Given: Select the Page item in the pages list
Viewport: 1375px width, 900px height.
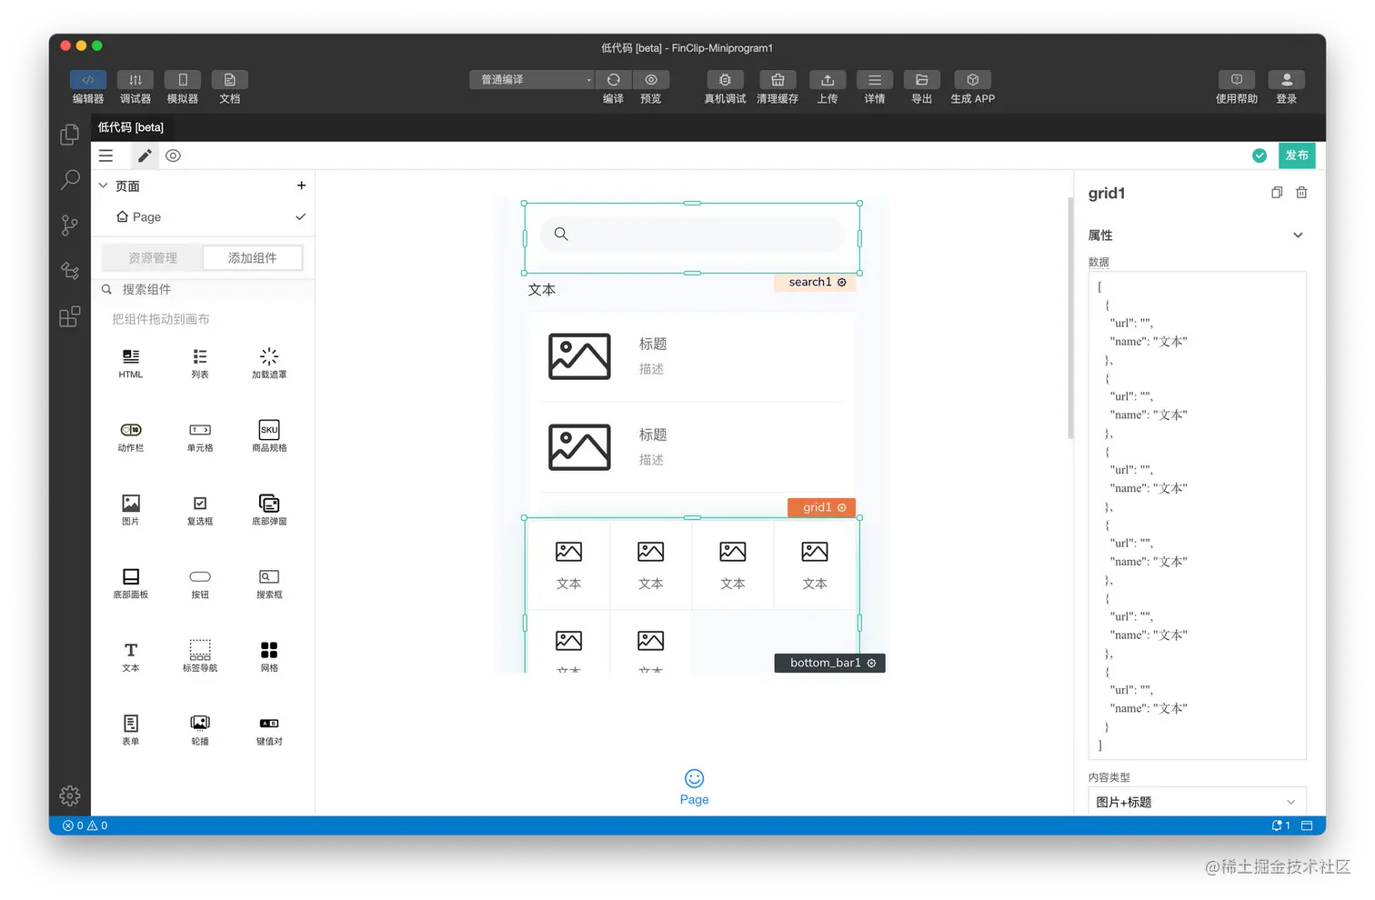Looking at the screenshot, I should [x=139, y=217].
